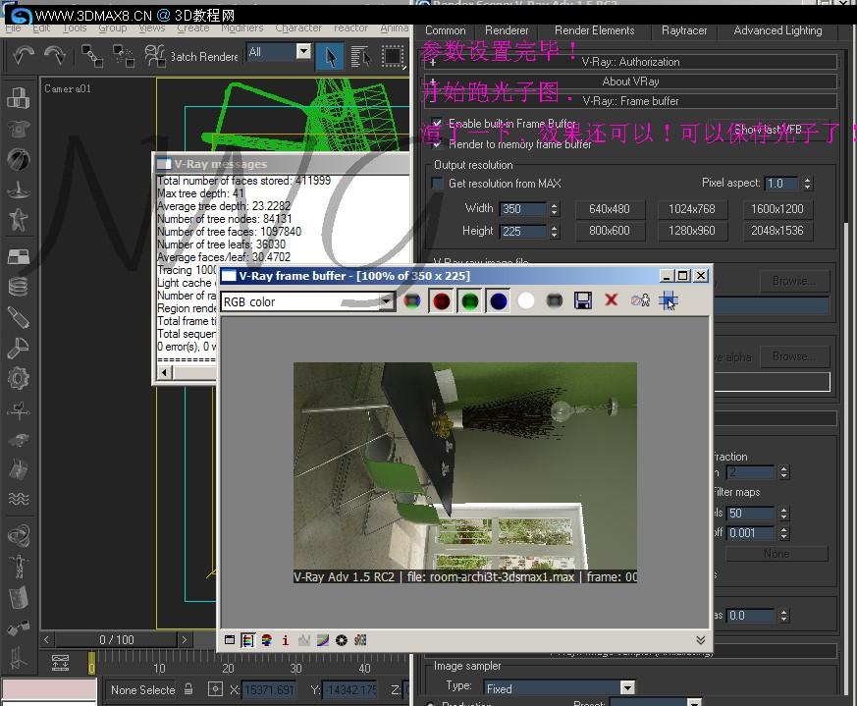Open the All selection filter dropdown
The width and height of the screenshot is (857, 706).
[303, 51]
